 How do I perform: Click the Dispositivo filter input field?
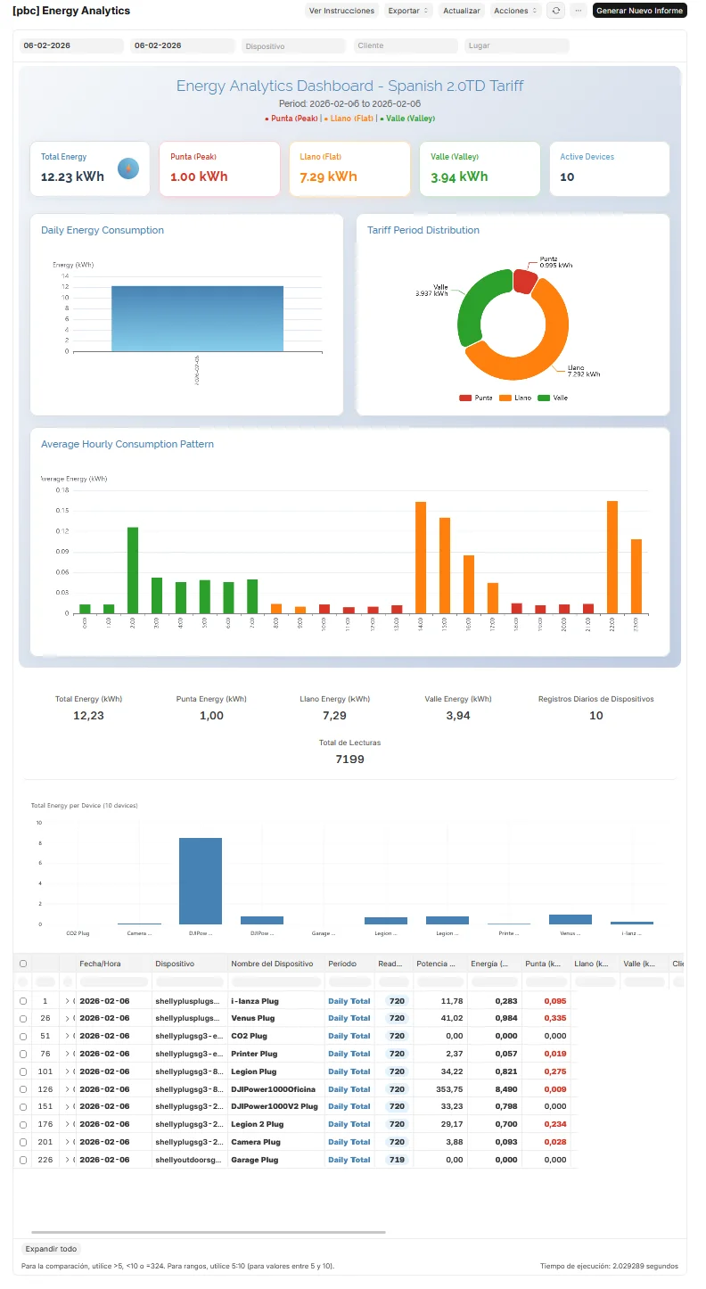[x=292, y=45]
